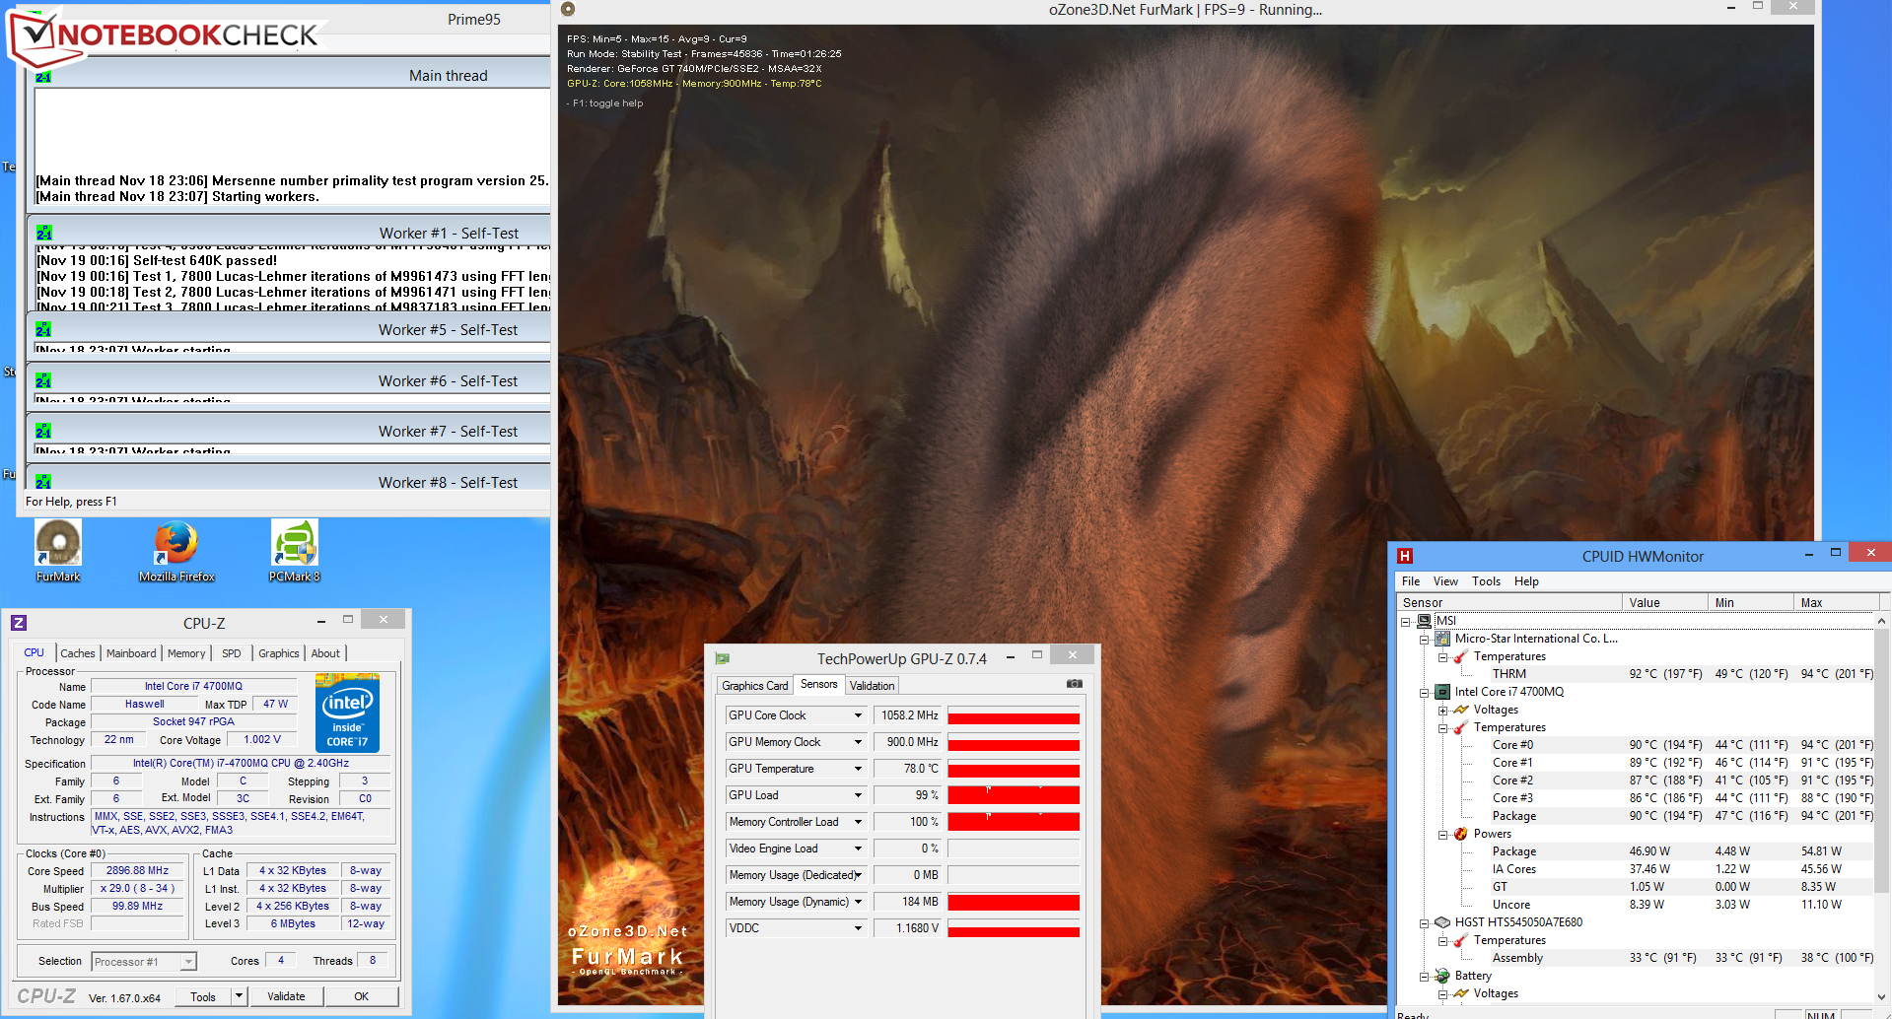Open the Tools dropdown arrow in CPU-Z
This screenshot has width=1892, height=1019.
coord(239,996)
